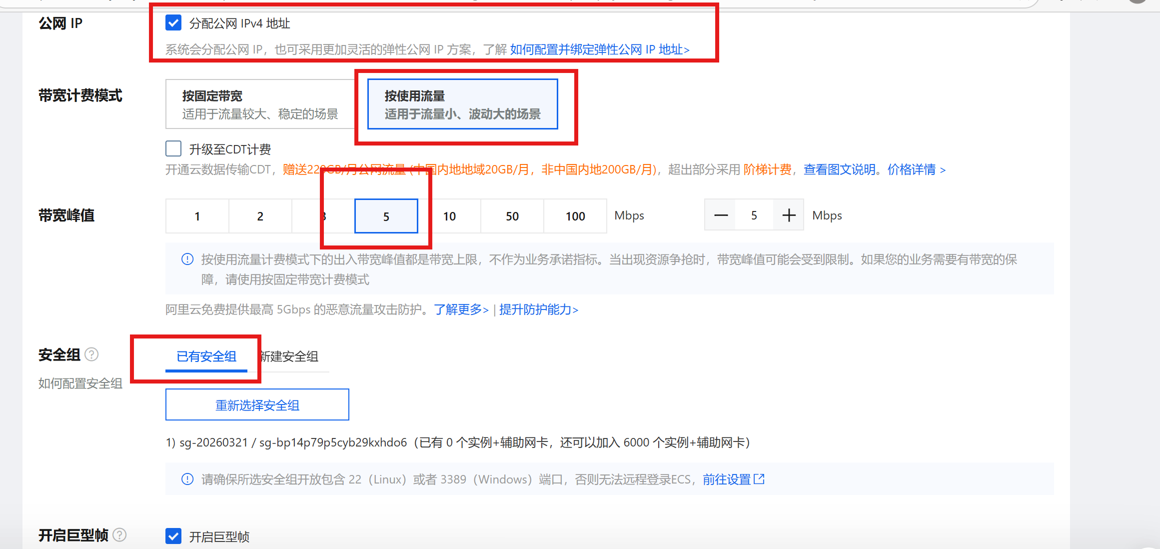
Task: Switch to 已有安全组 tab
Action: [x=206, y=356]
